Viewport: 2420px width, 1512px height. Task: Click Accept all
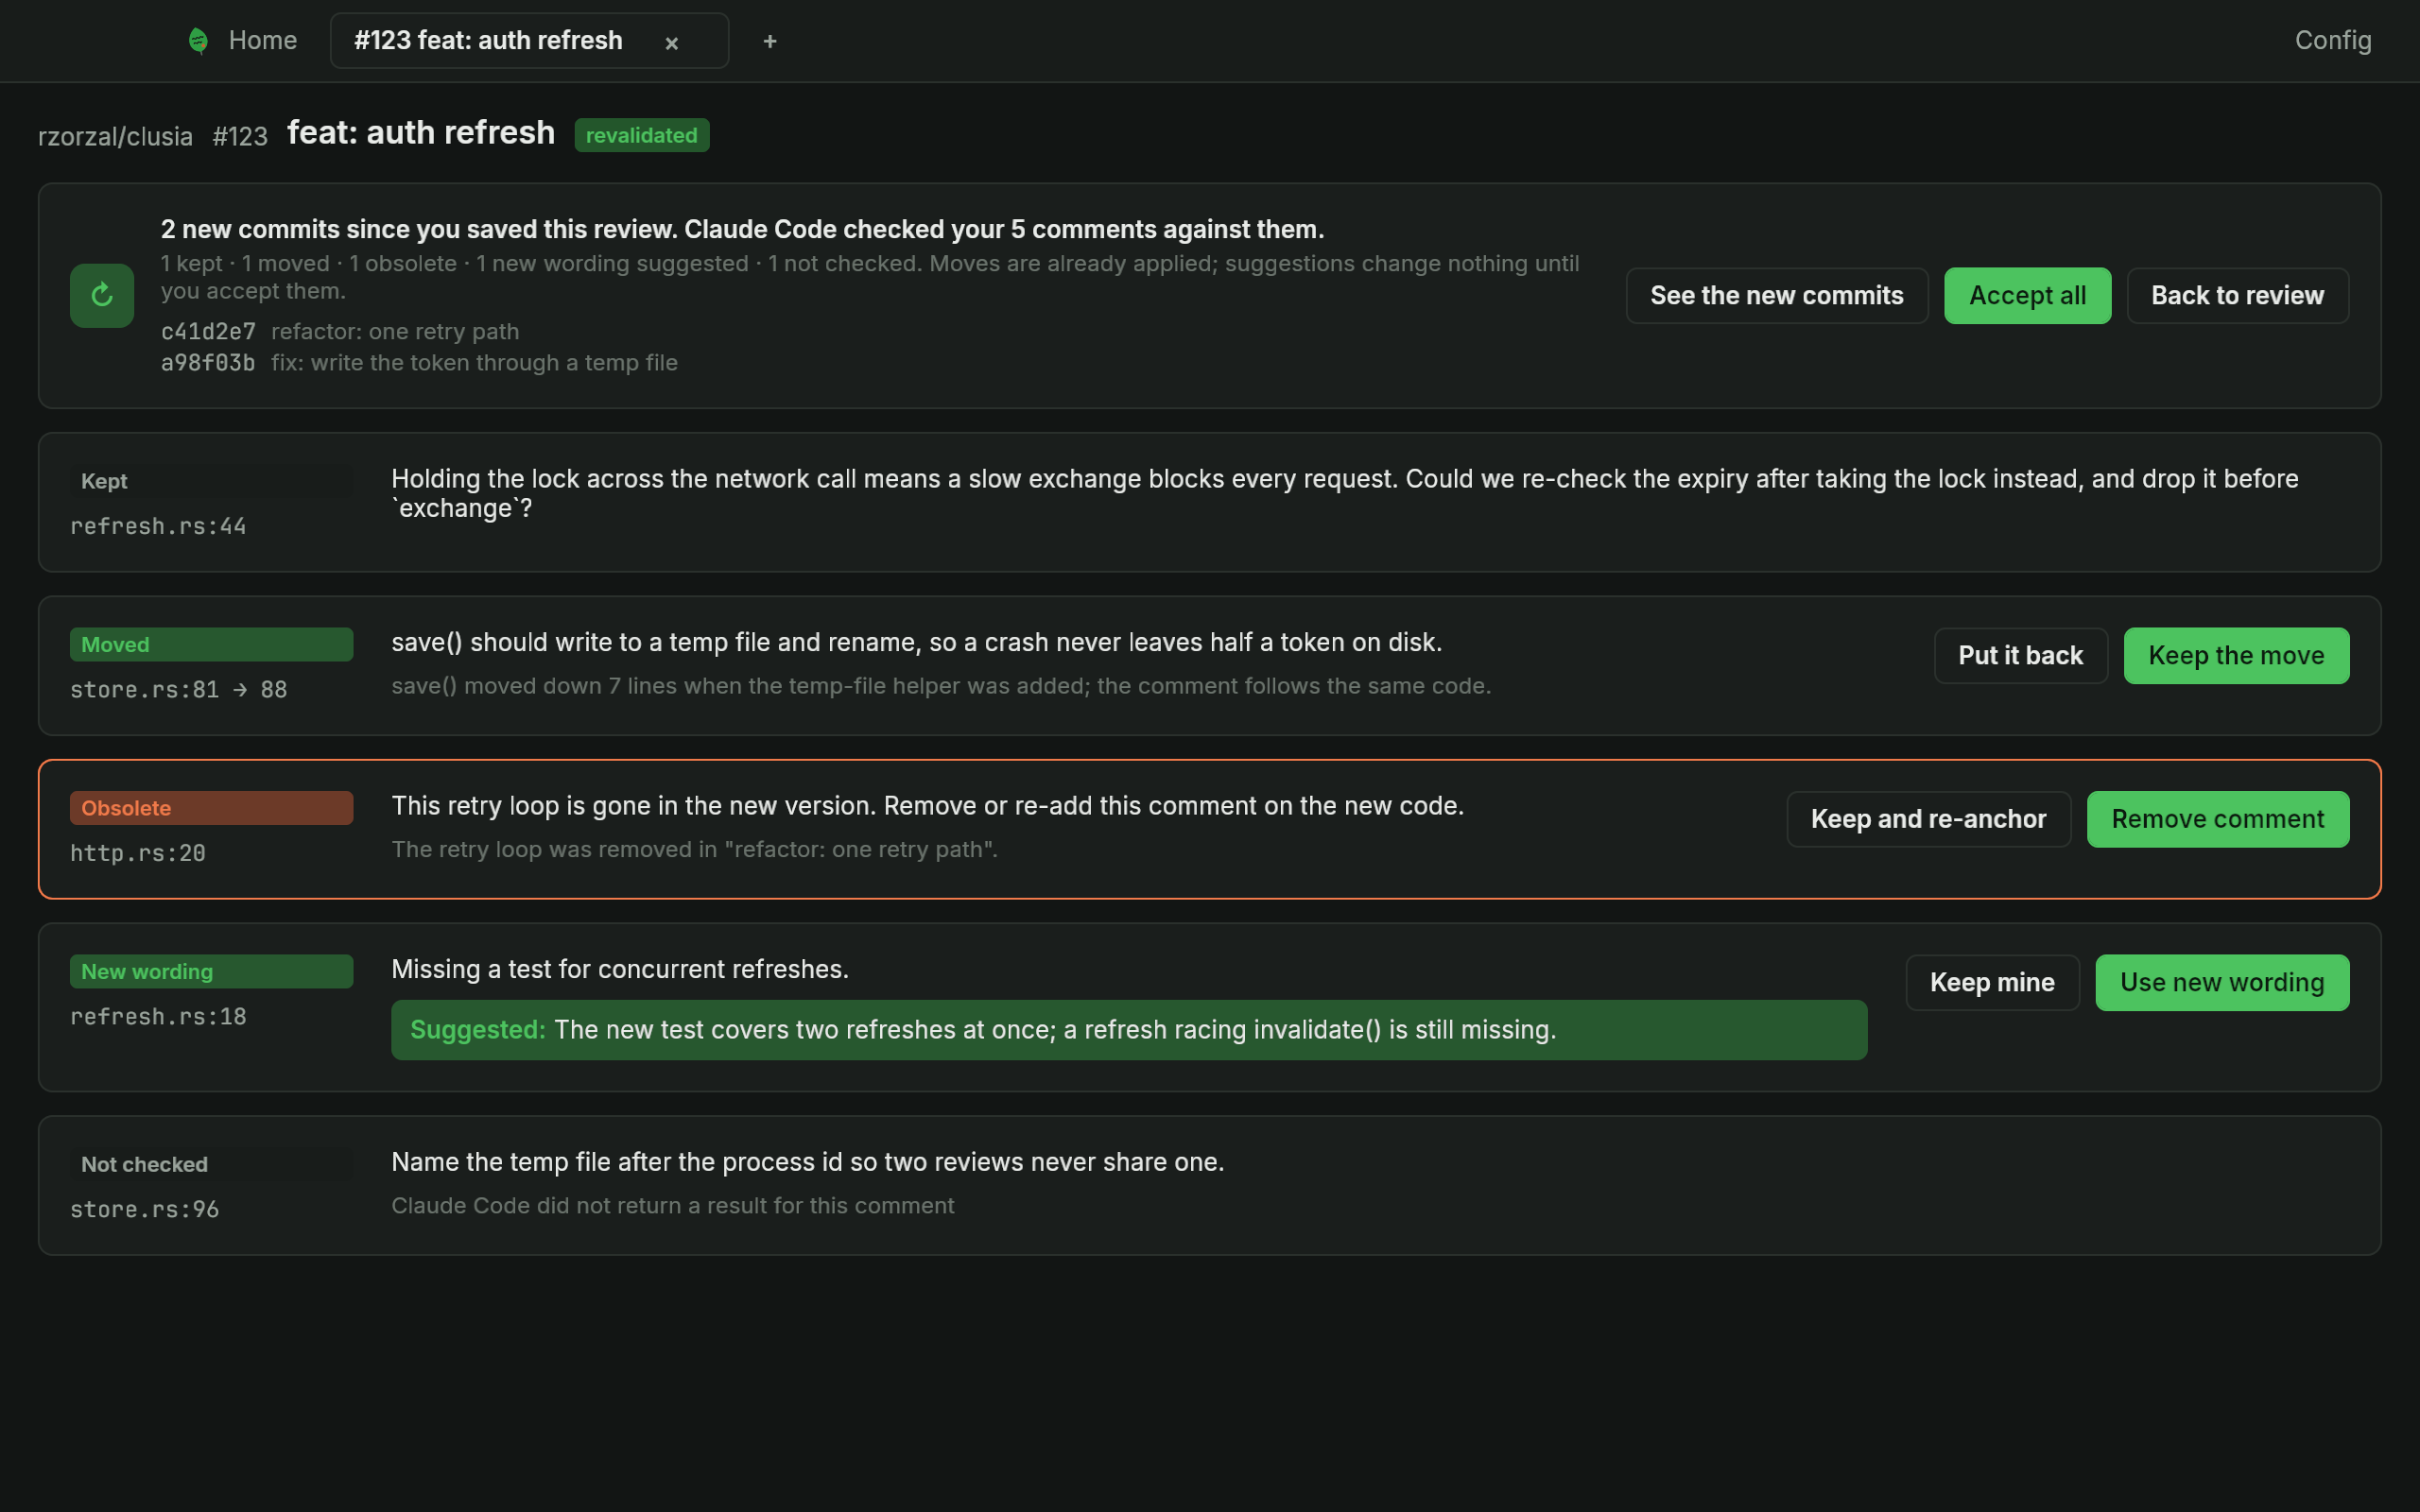point(2027,295)
